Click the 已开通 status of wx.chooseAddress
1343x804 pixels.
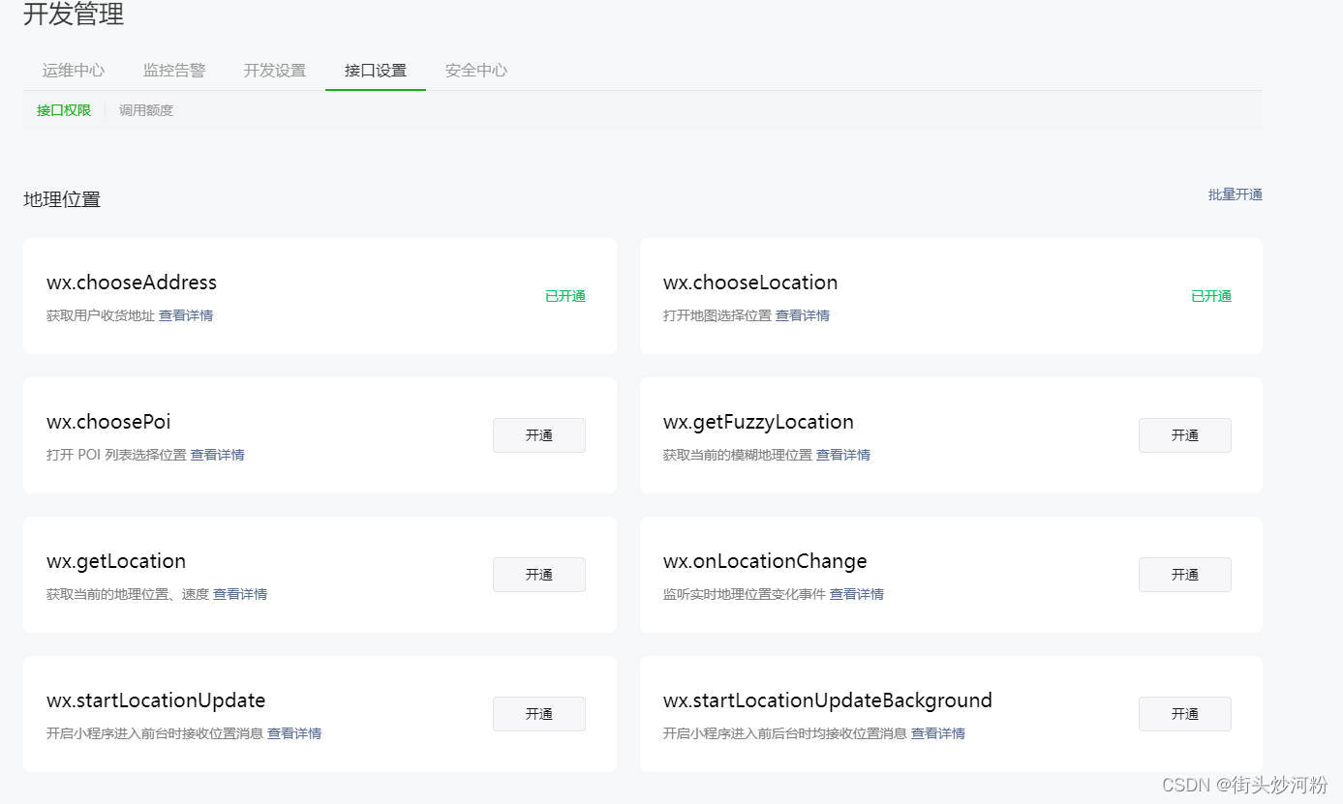(565, 296)
